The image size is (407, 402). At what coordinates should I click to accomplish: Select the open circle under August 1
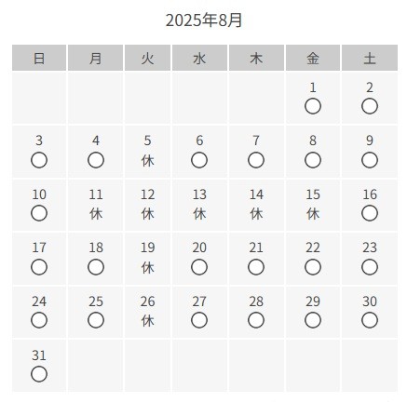coord(313,106)
